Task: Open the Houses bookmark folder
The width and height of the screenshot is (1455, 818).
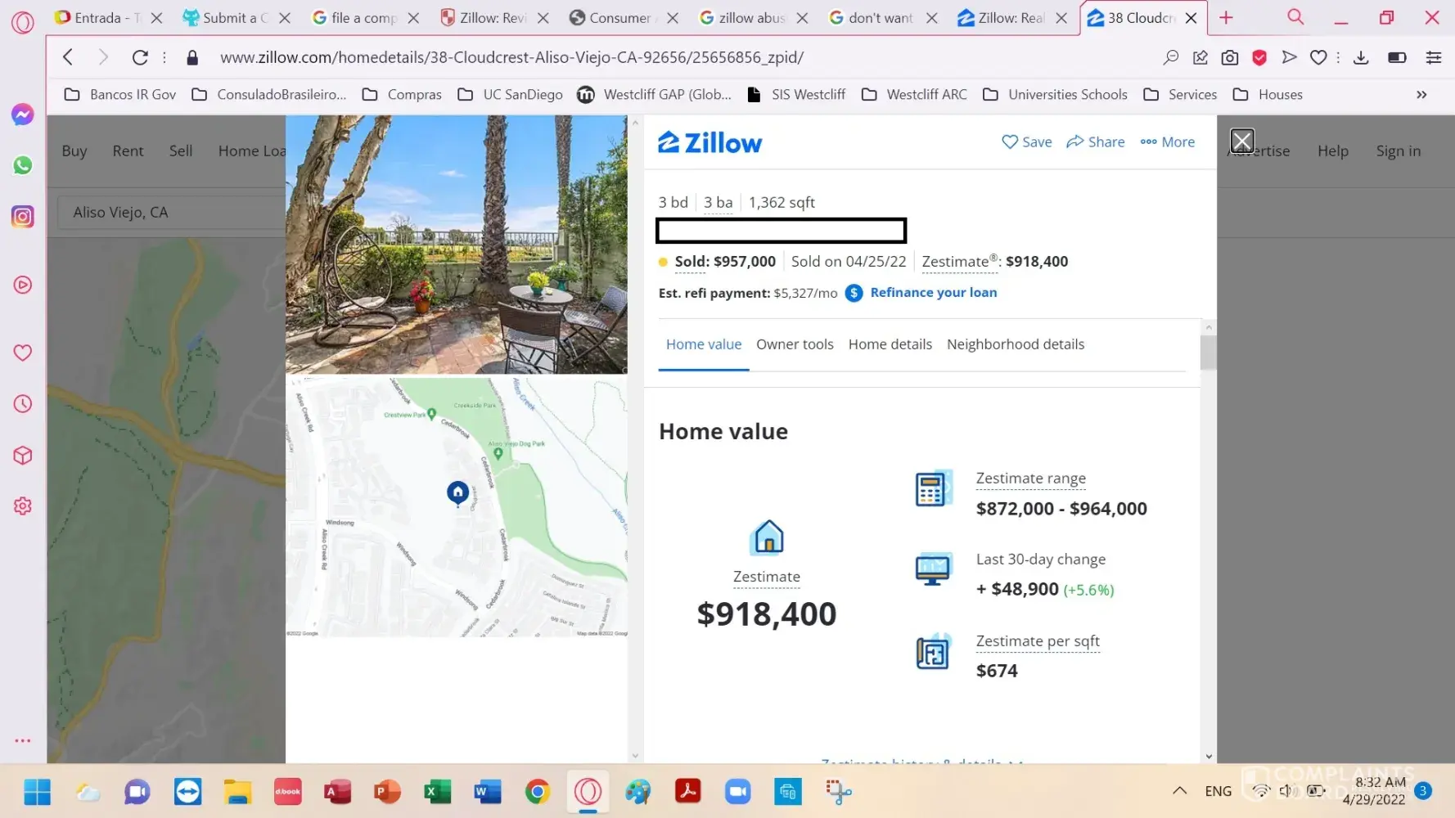Action: pos(1268,95)
